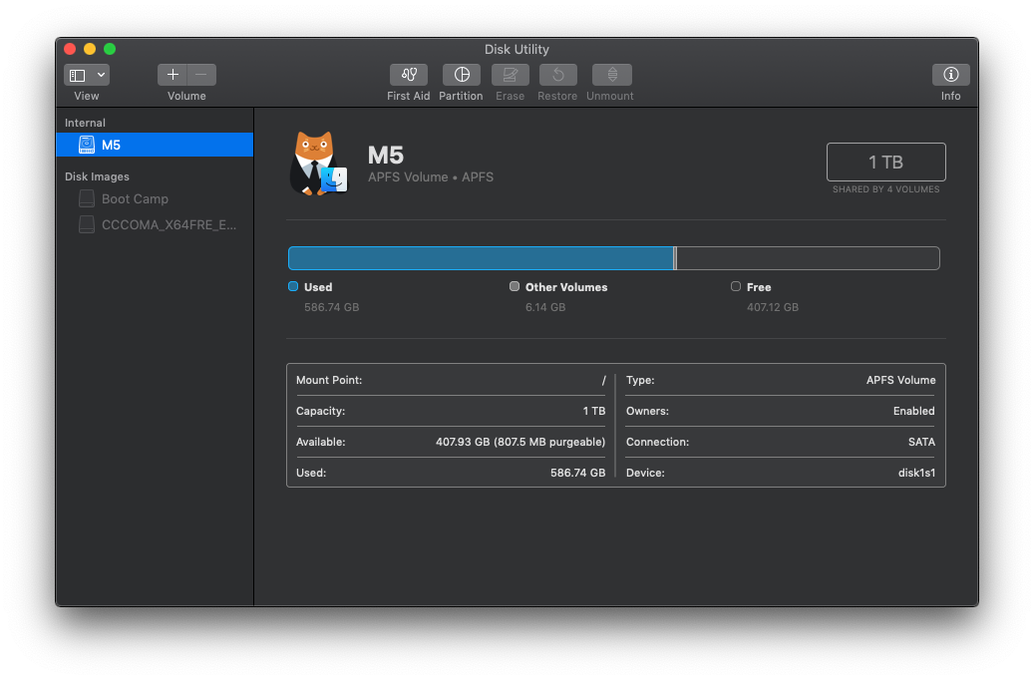Click the Boot Camp disk image icon

coord(87,198)
